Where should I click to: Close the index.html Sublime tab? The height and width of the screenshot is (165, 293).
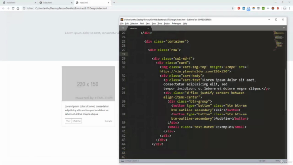pyautogui.click(x=148, y=28)
